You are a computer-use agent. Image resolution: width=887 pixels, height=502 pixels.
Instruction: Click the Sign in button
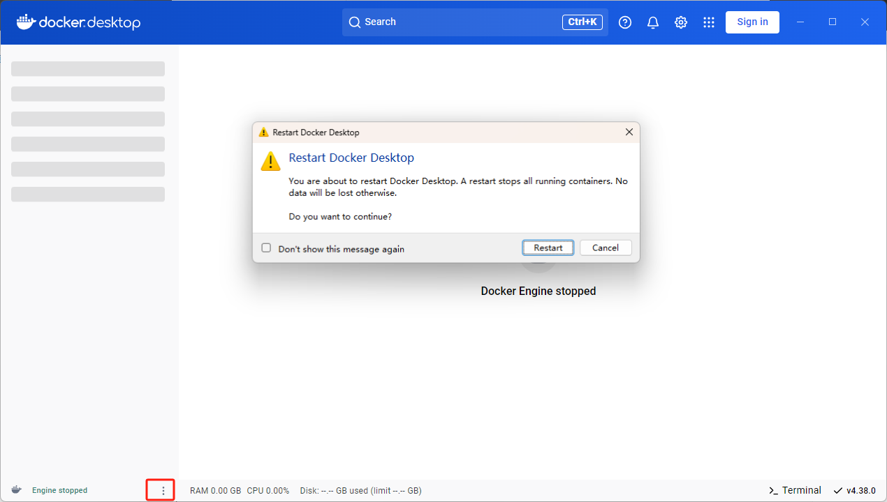tap(752, 22)
